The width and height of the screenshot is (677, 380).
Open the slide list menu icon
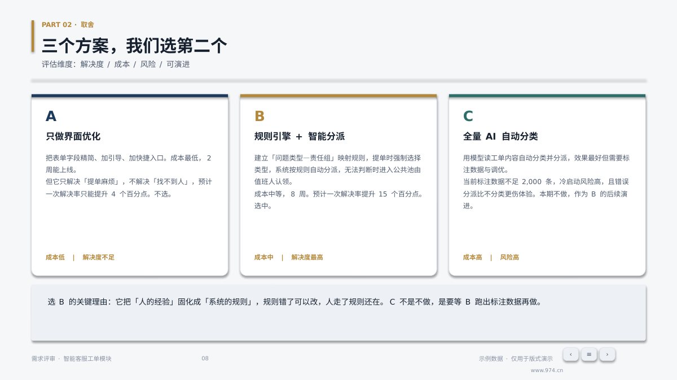click(x=588, y=354)
